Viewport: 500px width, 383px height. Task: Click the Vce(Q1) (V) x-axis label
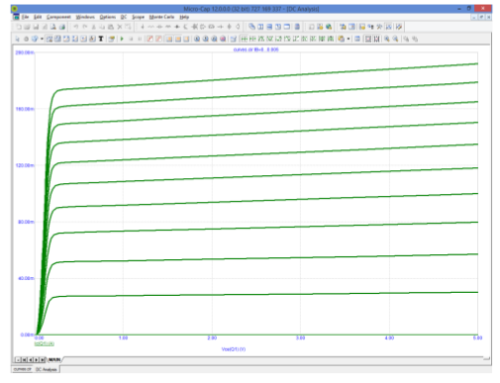click(x=234, y=349)
